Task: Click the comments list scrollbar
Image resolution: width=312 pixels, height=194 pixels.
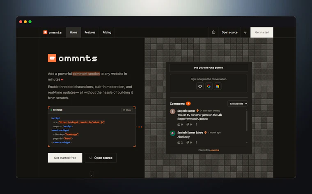Action: point(247,121)
